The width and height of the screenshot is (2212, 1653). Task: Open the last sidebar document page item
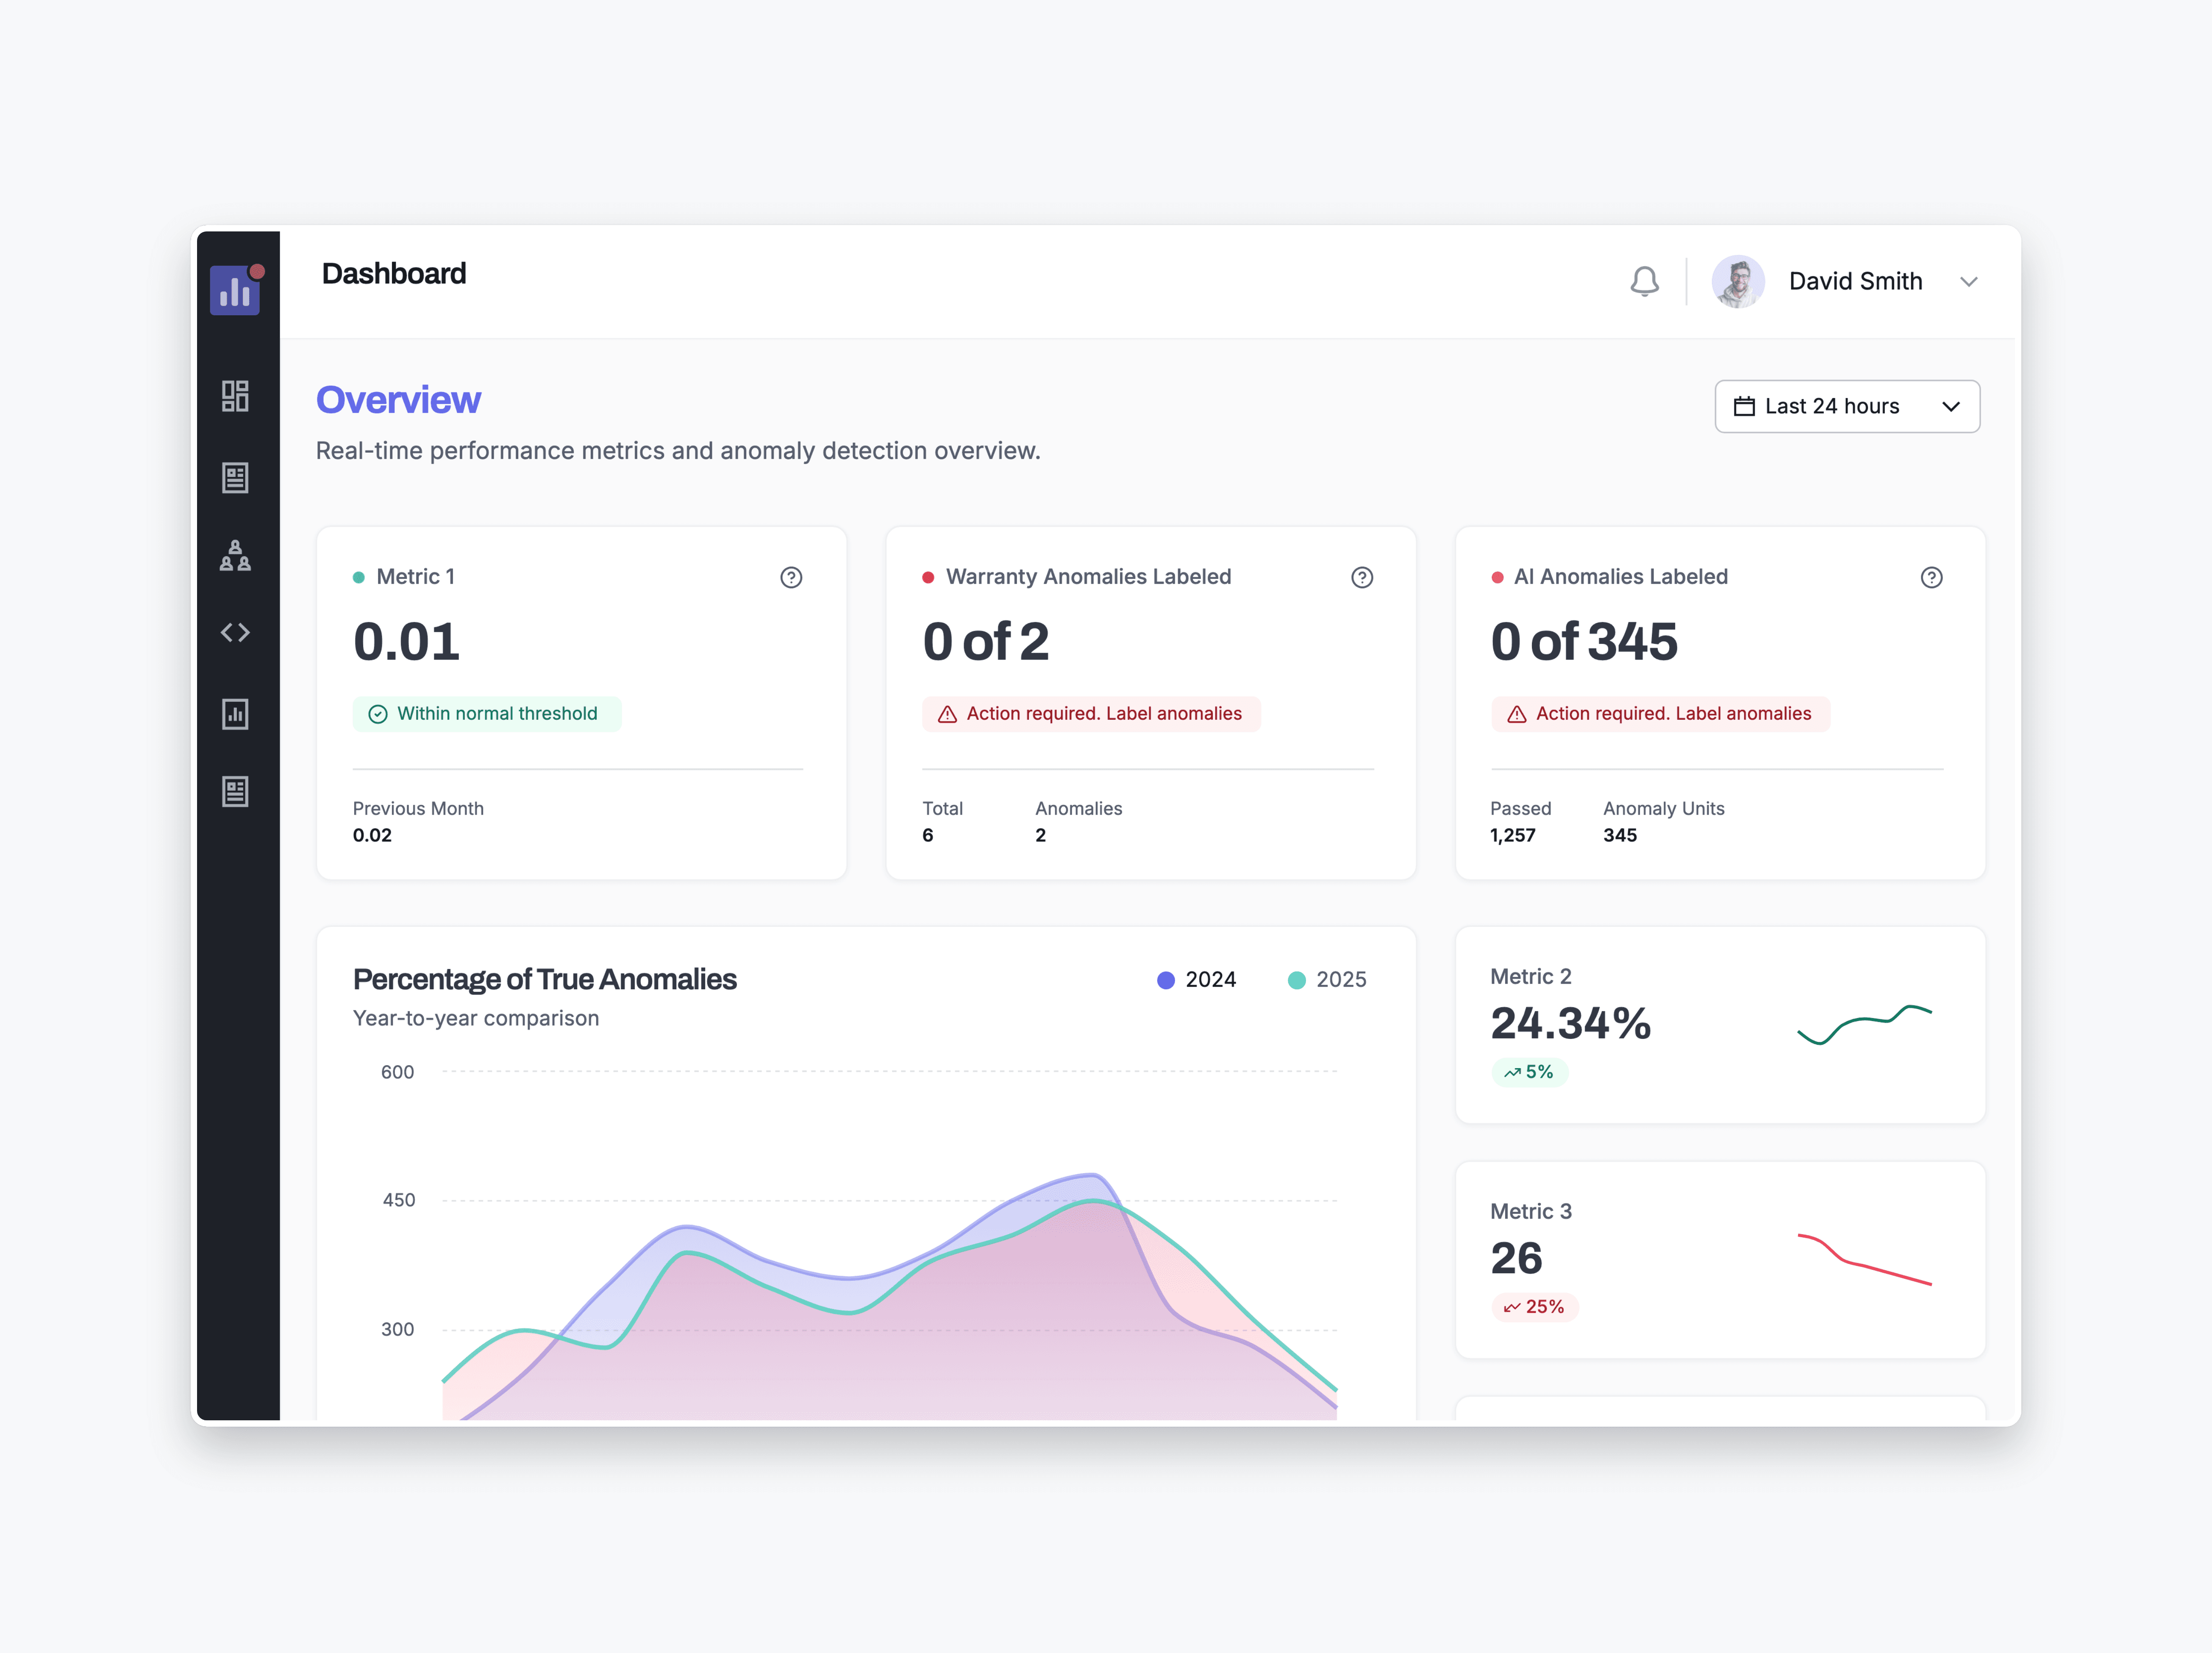[x=235, y=792]
